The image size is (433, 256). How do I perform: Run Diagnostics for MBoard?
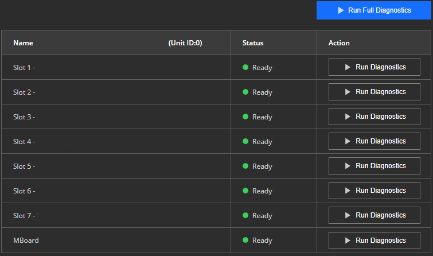click(374, 241)
